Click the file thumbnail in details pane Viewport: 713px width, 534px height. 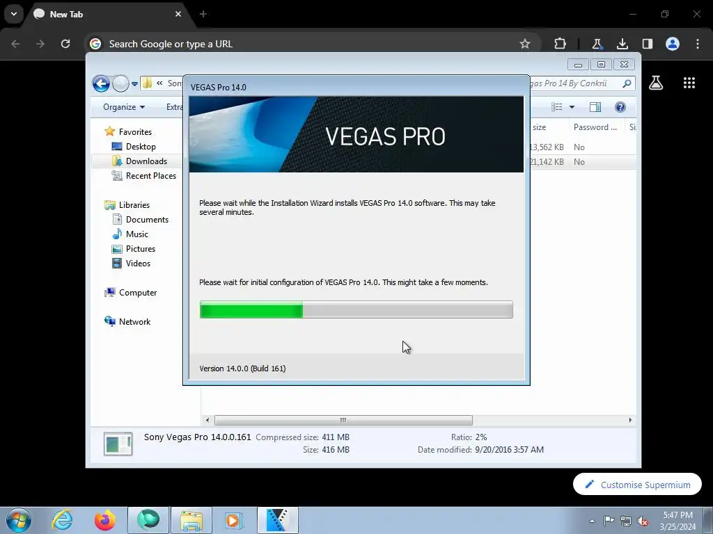tap(118, 444)
